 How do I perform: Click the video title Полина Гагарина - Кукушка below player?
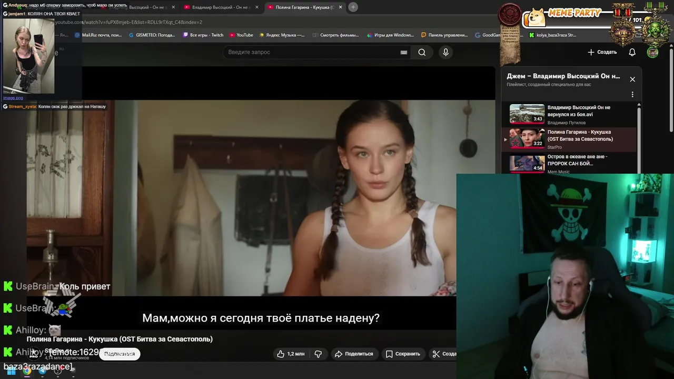[120, 339]
